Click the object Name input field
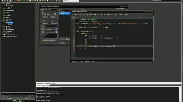The image size is (183, 102). coord(51,10)
